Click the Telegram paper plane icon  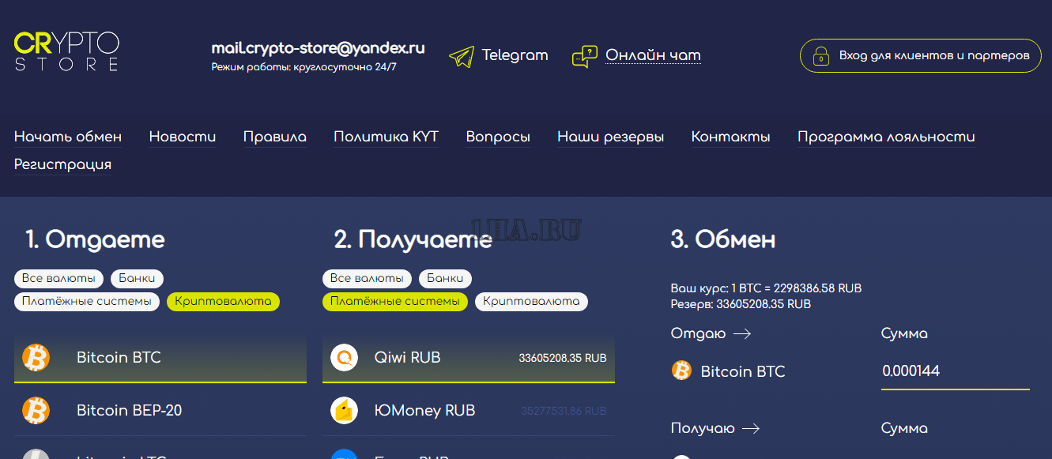462,56
